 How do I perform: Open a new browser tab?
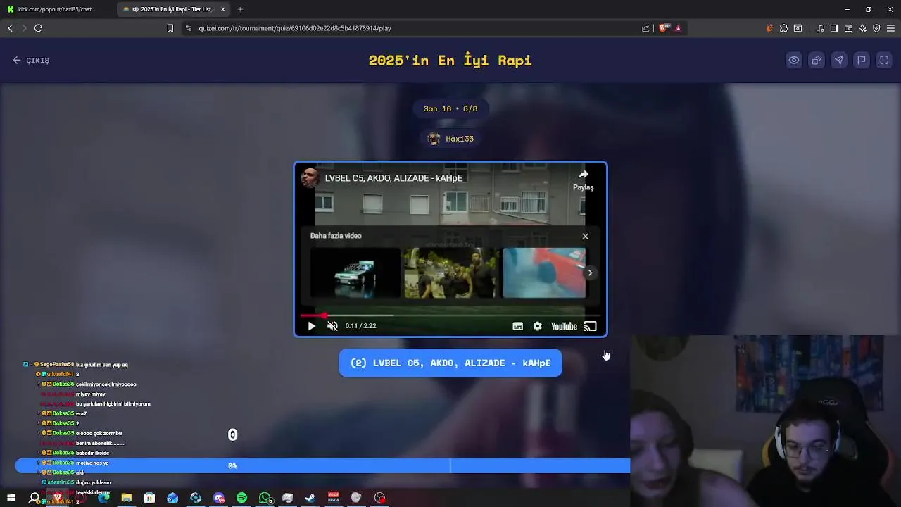pyautogui.click(x=240, y=9)
